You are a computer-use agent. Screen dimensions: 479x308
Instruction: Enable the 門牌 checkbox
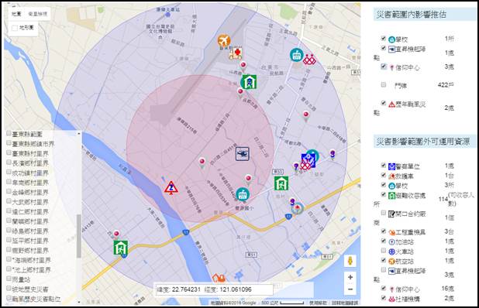(x=384, y=84)
